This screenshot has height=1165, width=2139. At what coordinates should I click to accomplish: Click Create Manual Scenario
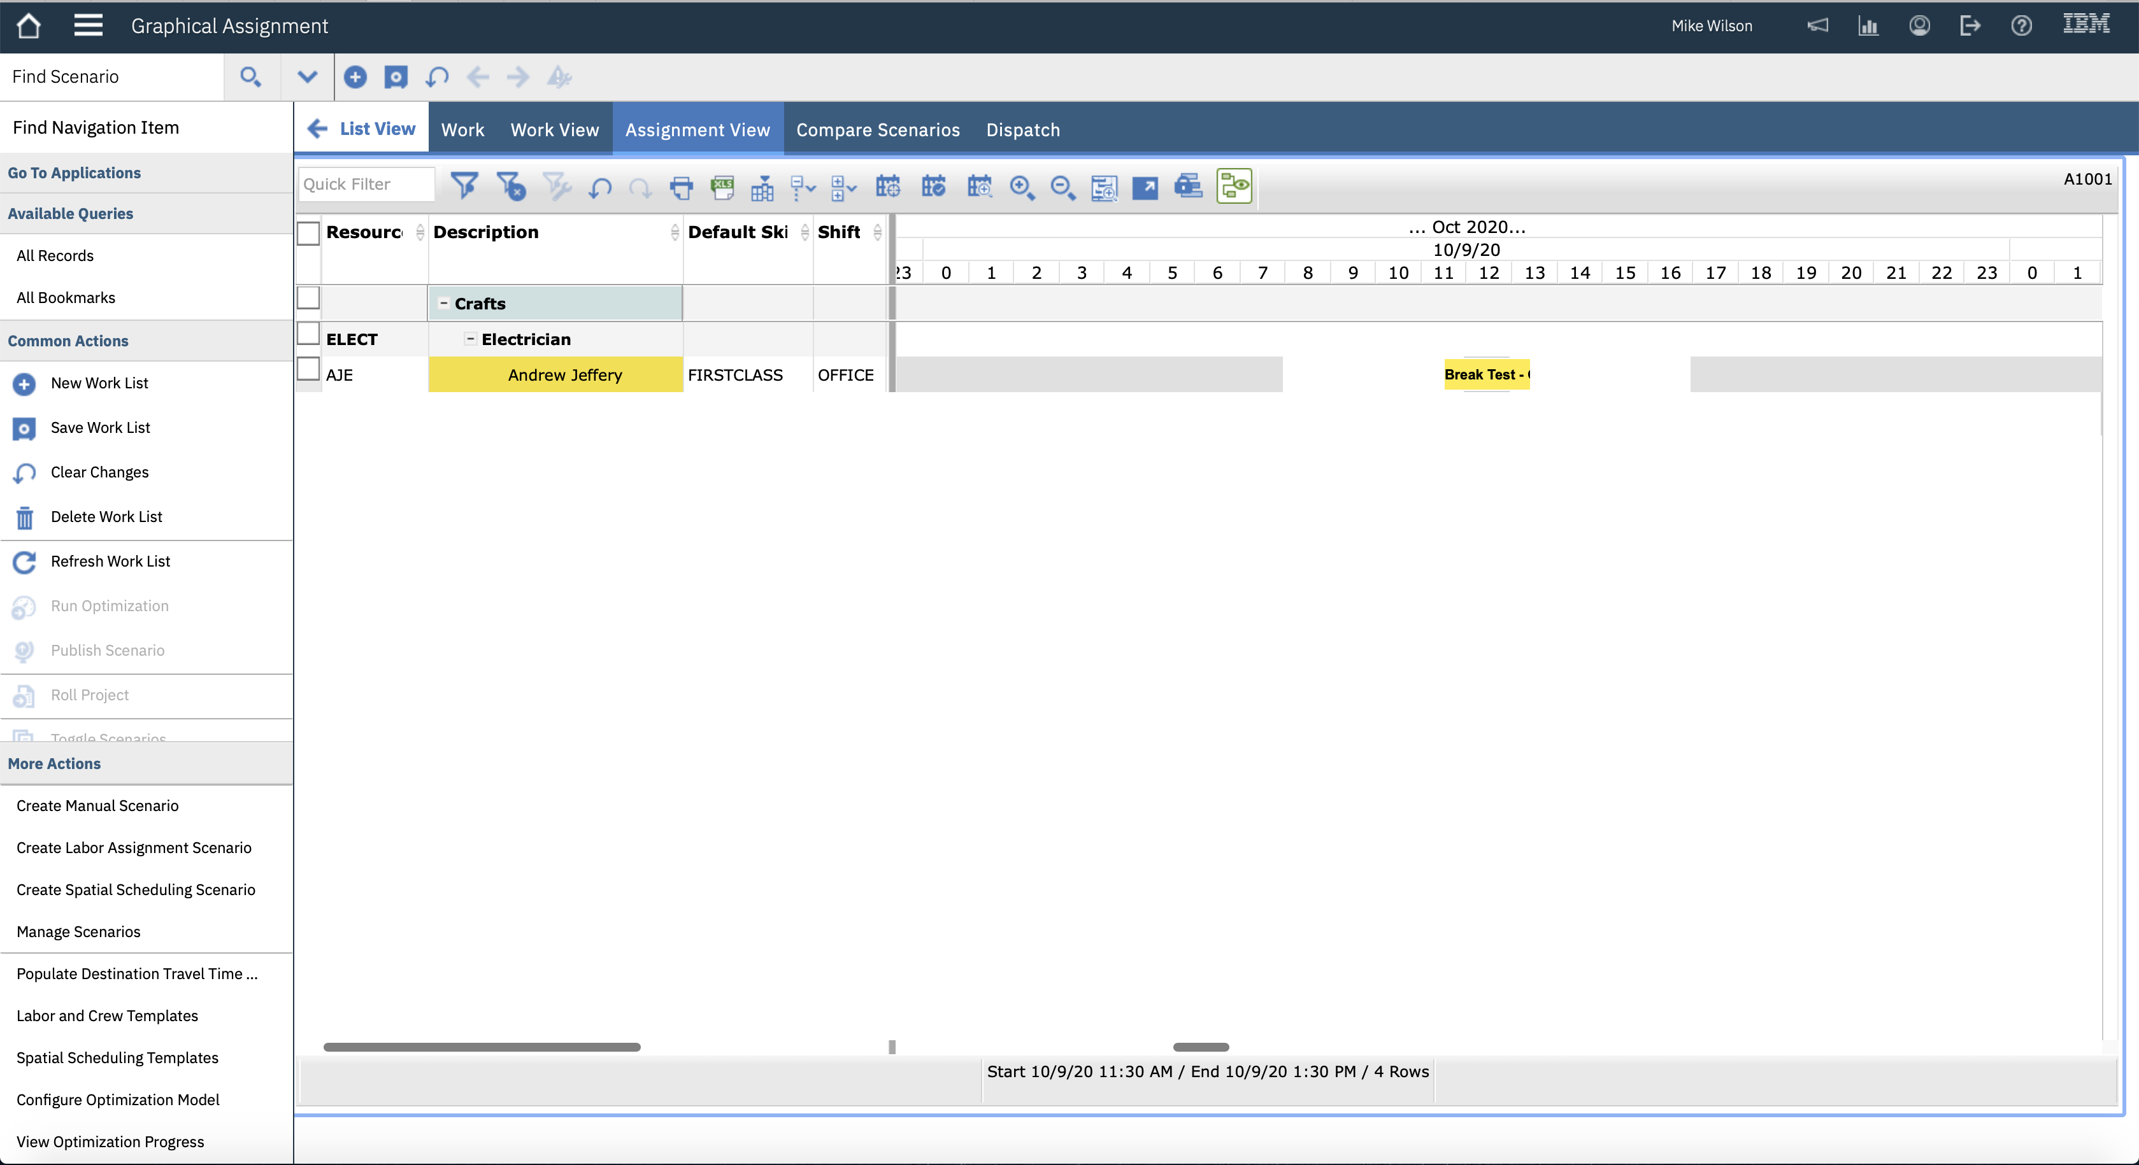98,805
